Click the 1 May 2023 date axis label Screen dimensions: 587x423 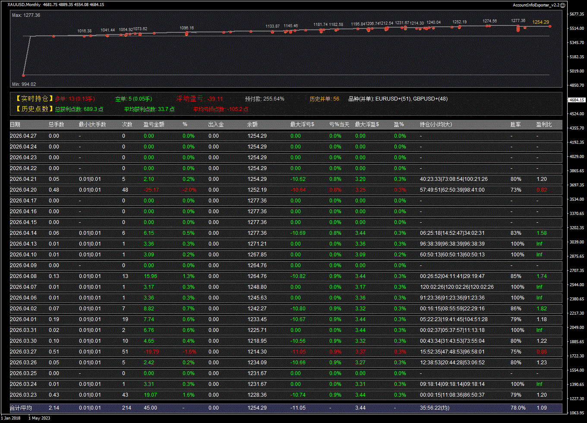[39, 418]
